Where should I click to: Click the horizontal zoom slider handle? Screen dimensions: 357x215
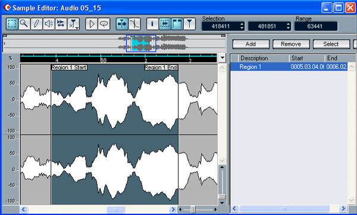click(193, 209)
